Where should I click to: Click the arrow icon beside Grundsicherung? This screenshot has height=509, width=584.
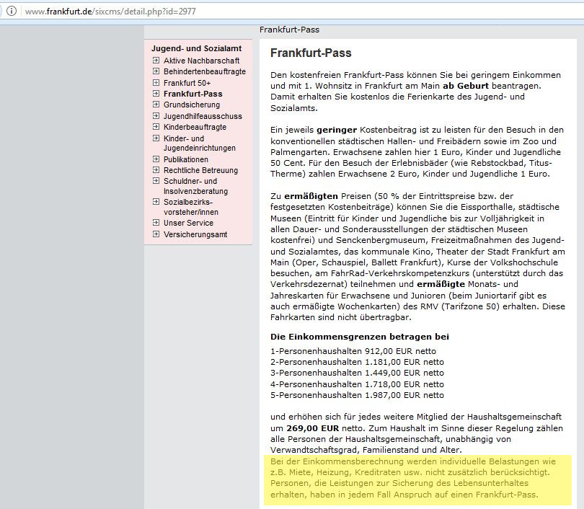point(156,105)
